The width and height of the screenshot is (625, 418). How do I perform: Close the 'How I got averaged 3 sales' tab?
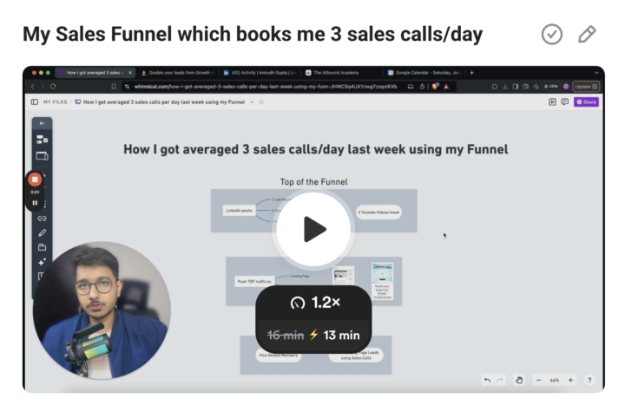coord(130,73)
